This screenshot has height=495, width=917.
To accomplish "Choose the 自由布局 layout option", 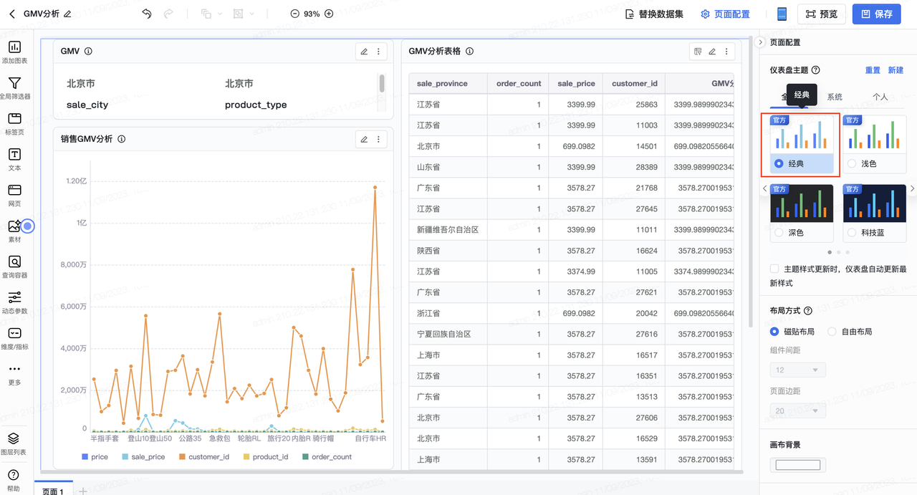I will (x=832, y=332).
